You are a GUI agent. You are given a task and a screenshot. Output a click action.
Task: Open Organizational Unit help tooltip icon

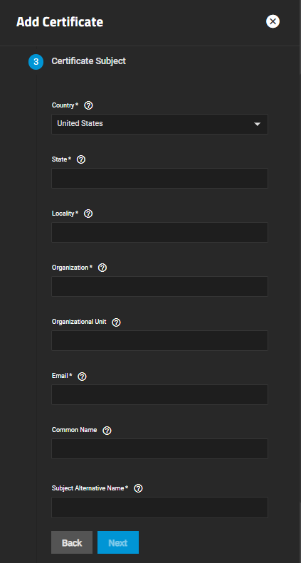click(x=116, y=322)
